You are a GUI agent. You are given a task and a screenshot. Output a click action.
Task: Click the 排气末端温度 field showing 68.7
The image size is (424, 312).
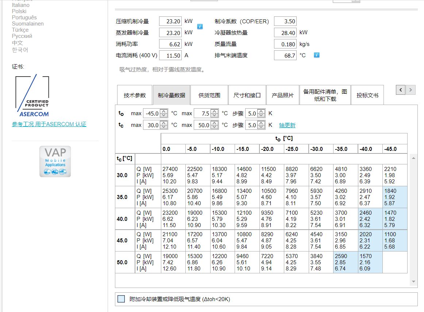285,55
